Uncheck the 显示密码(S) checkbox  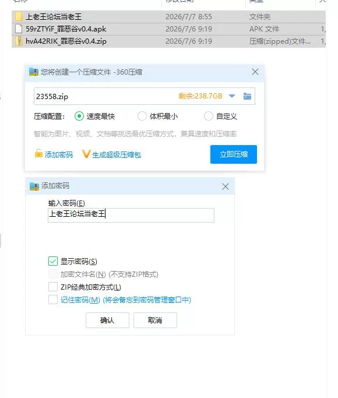coord(53,261)
